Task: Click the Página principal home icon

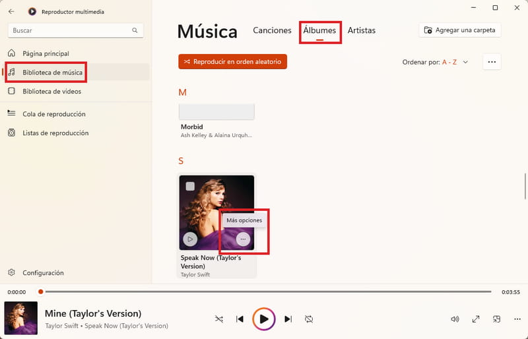Action: point(11,53)
